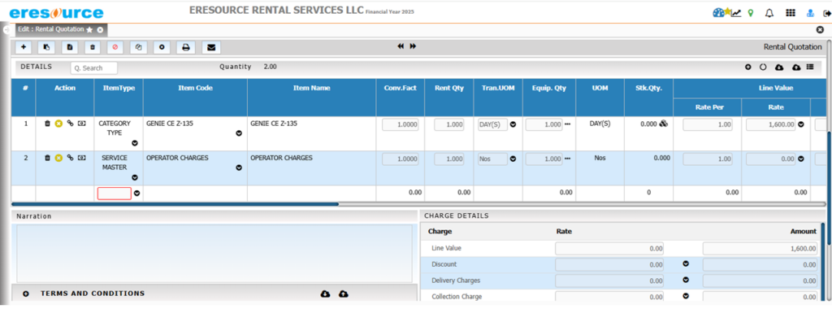Open the Delivery Charges dropdown arrow
Screen dimensions: 832x309
pos(686,280)
